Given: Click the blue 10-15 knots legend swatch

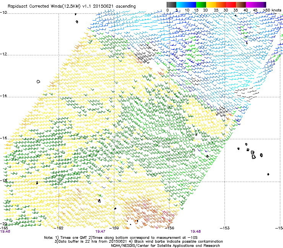Looking at the screenshot, I should pos(191,5).
